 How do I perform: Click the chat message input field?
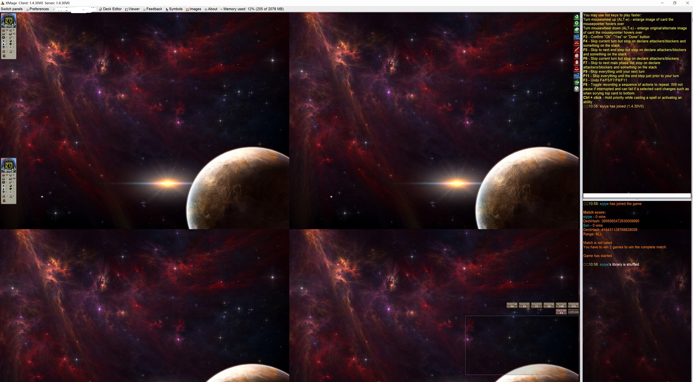(x=637, y=196)
